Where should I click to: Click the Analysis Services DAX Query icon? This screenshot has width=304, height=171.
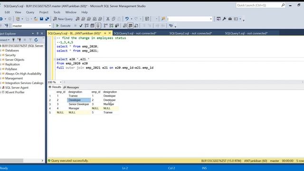(x=100, y=19)
